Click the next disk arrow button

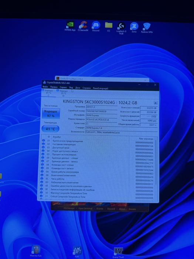point(156,103)
